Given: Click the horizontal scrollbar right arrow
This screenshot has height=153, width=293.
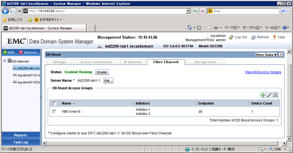Looking at the screenshot, I should pos(284,143).
